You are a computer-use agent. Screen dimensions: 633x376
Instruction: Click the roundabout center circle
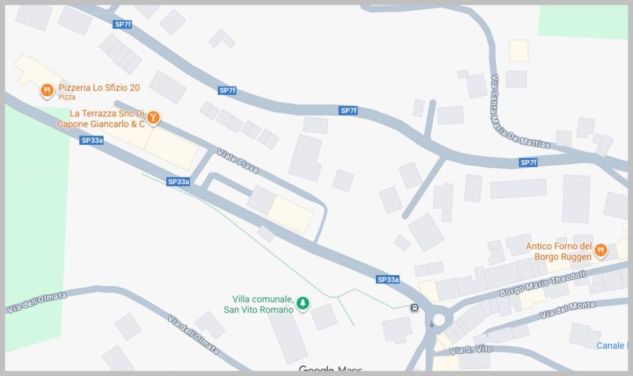pos(439,320)
